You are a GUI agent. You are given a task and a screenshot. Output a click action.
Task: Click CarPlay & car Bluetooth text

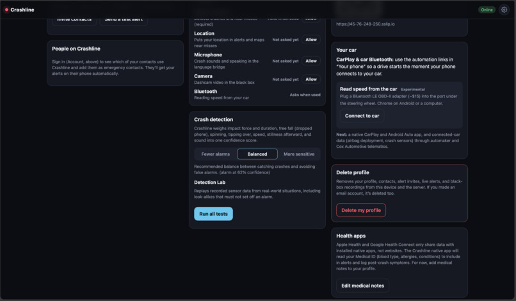click(x=365, y=60)
